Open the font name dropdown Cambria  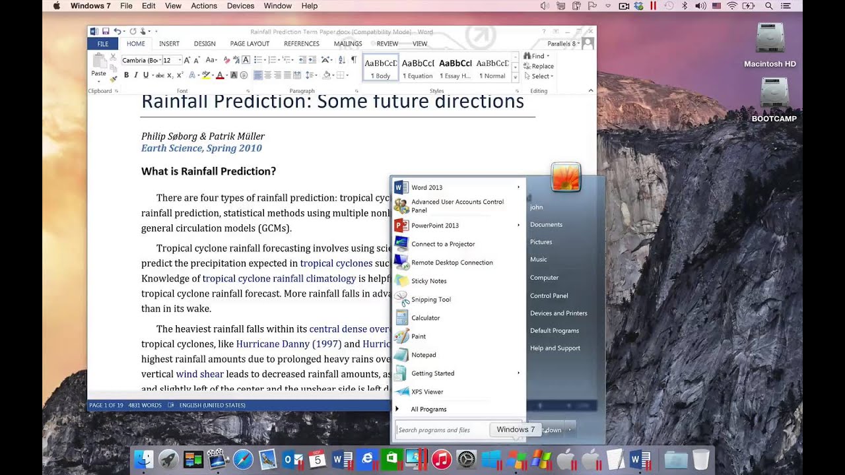[160, 60]
